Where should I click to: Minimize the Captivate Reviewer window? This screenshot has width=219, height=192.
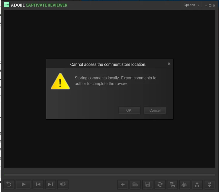[206, 6]
